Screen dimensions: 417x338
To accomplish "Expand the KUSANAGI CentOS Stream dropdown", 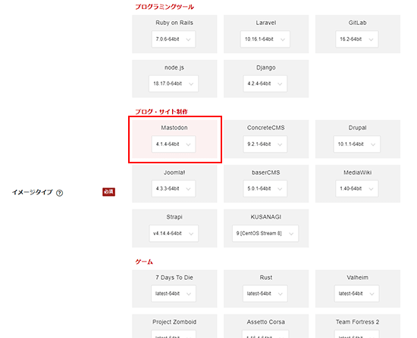I will pyautogui.click(x=265, y=233).
